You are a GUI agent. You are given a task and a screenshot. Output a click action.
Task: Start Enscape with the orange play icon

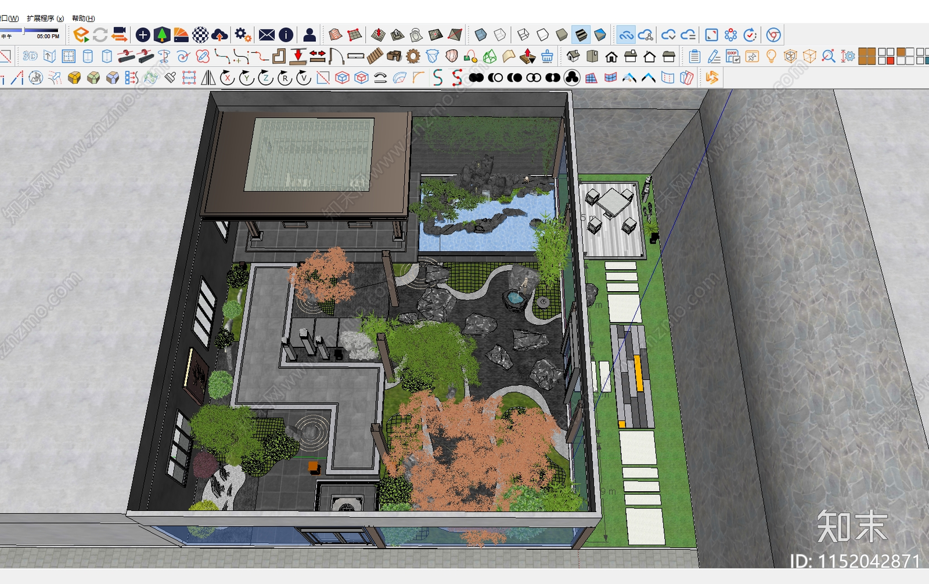81,35
